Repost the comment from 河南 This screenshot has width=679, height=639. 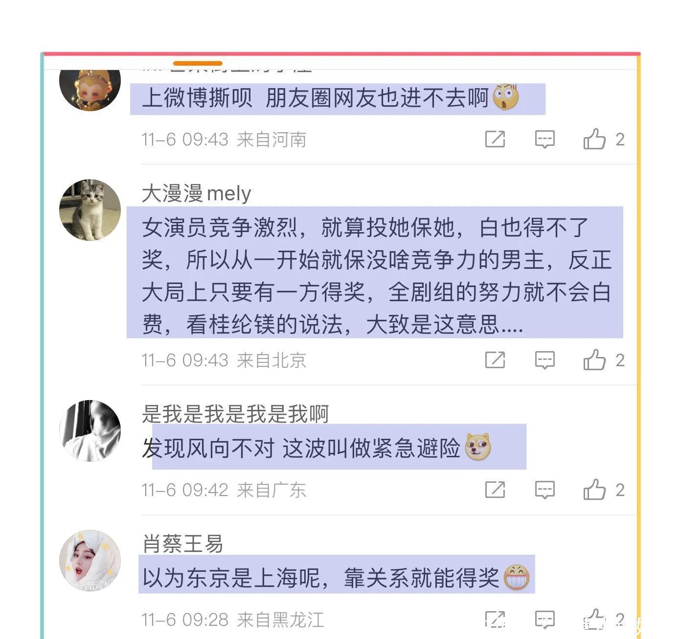[495, 139]
